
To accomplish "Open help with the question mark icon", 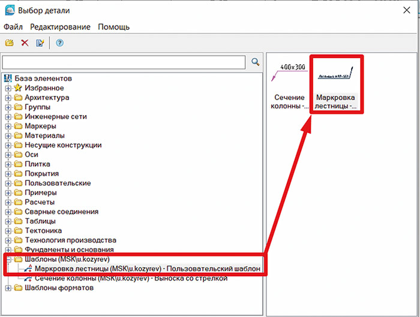I will [60, 43].
